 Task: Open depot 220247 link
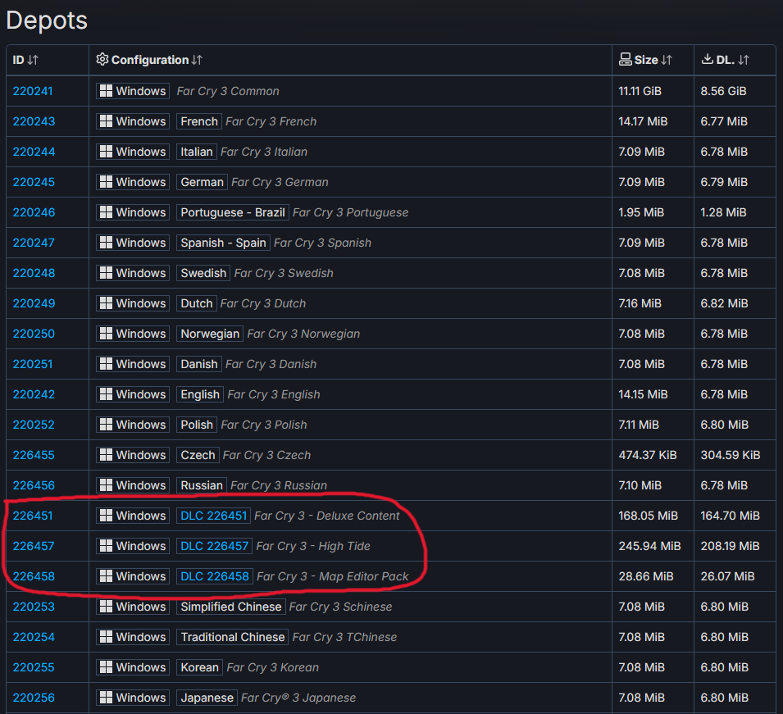point(34,243)
